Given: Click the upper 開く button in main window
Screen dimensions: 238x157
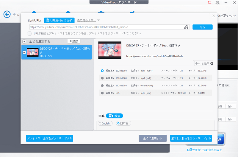Looking at the screenshot, I should click(x=230, y=107).
